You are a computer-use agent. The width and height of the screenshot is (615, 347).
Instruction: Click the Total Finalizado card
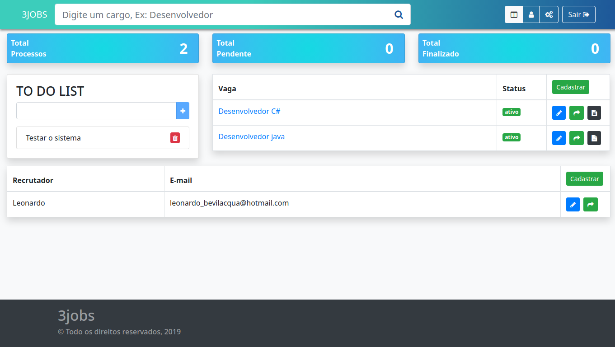(x=514, y=48)
